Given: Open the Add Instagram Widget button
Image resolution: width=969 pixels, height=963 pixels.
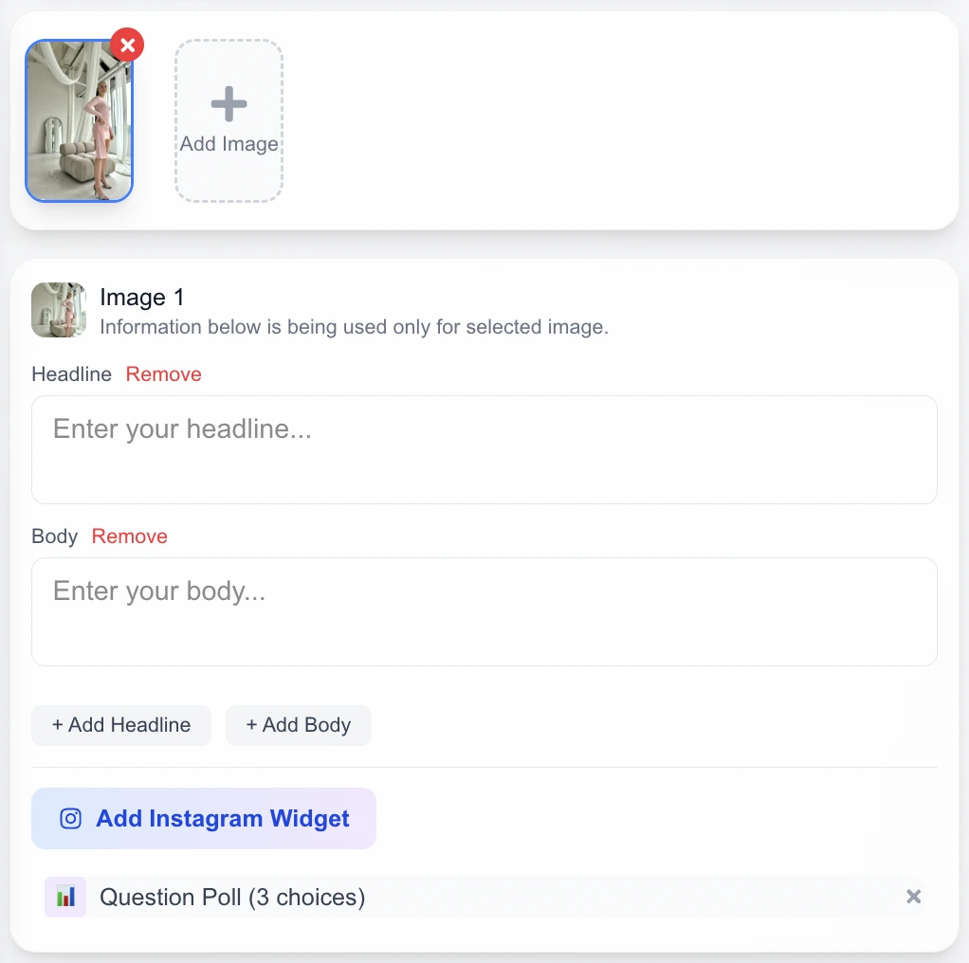Looking at the screenshot, I should pos(204,819).
